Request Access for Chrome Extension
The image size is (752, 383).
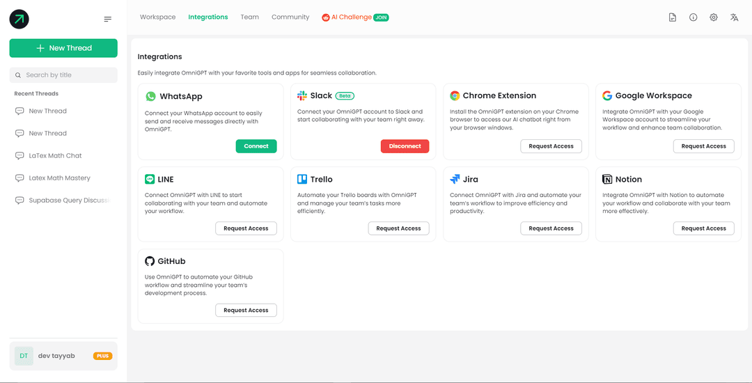tap(551, 146)
